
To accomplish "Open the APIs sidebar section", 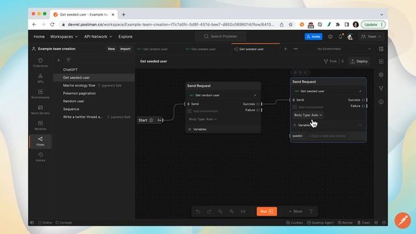I will [x=40, y=79].
